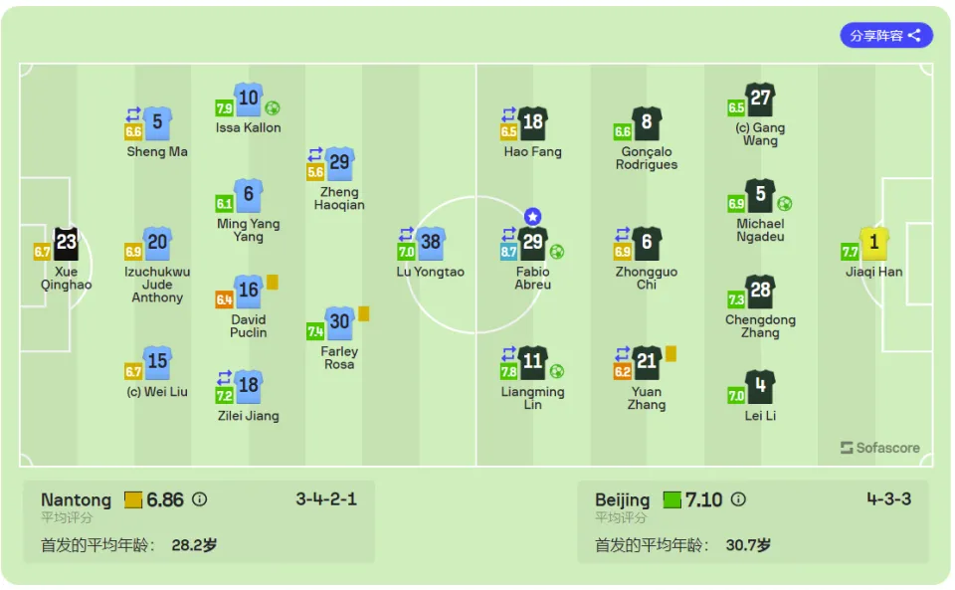The width and height of the screenshot is (955, 590).
Task: Open info icon next to Nantong 6.86 rating
Action: click(x=199, y=499)
